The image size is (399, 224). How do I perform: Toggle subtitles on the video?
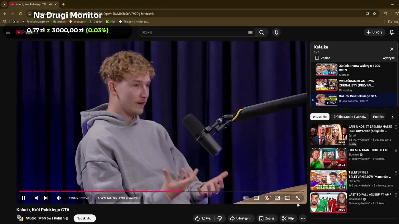[x=256, y=198]
